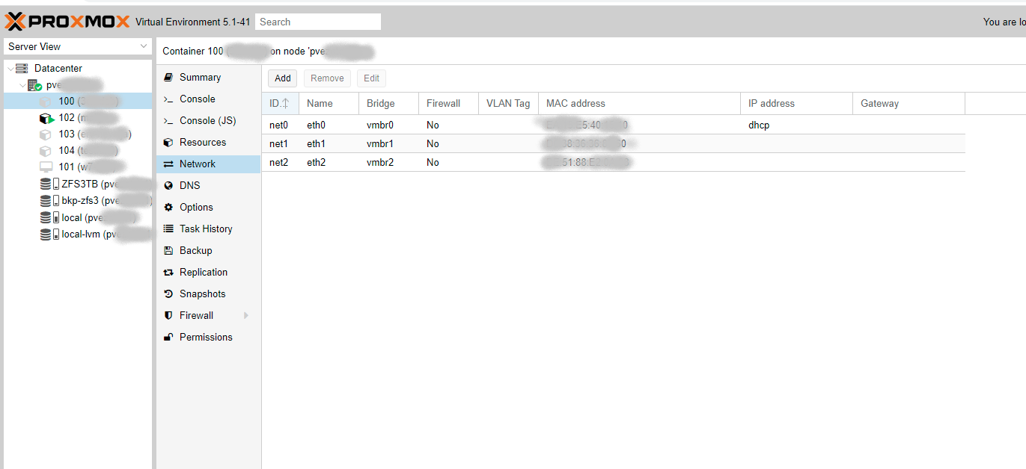The image size is (1026, 469).
Task: Click the top Search input field
Action: (317, 22)
